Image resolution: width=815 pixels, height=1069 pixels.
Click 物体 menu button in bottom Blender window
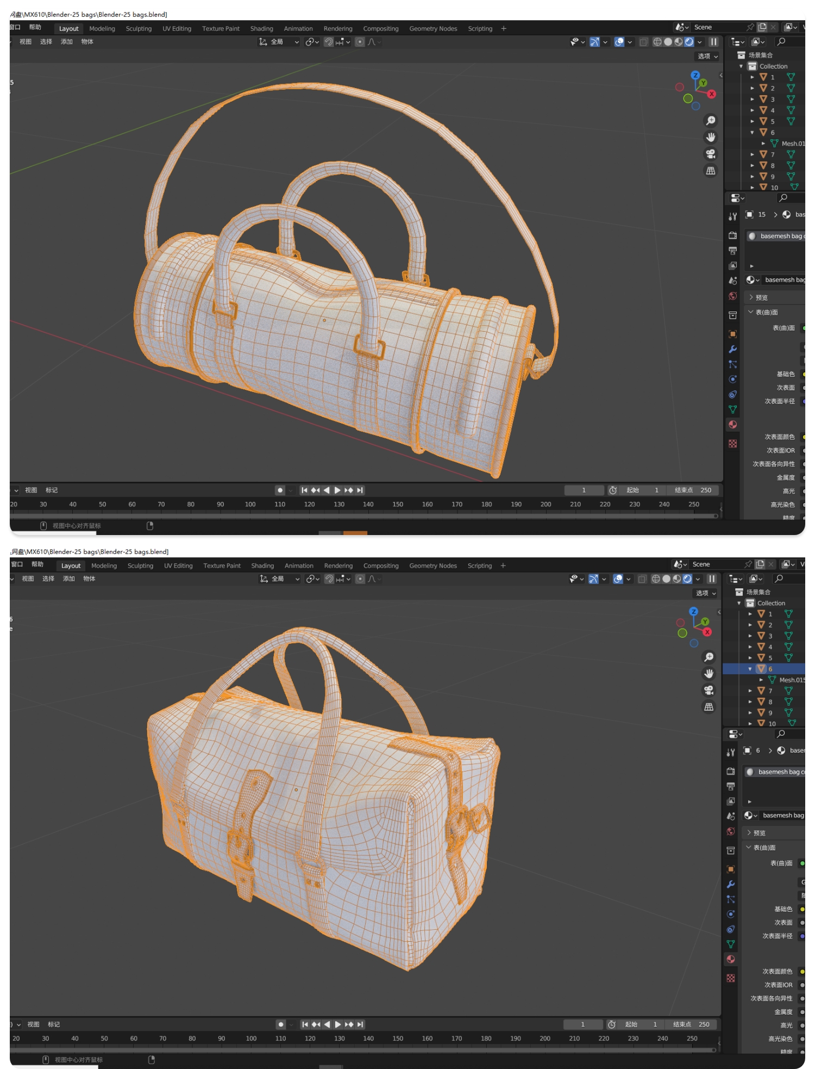click(x=89, y=579)
